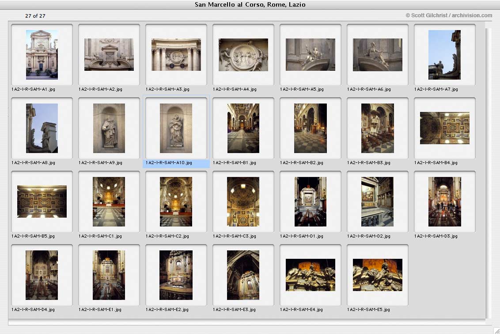Image resolution: width=500 pixels, height=334 pixels.
Task: Open thumbnail of 1A2-I-R-SAM-A2.jpg
Action: [x=109, y=54]
